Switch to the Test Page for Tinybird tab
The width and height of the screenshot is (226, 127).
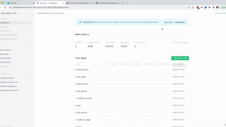[80, 3]
